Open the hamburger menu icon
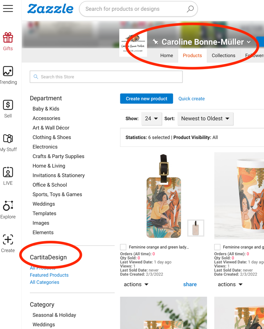The width and height of the screenshot is (264, 329). [x=8, y=9]
